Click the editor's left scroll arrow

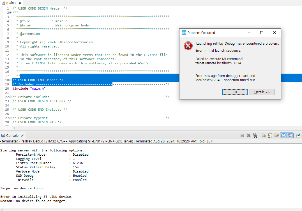coord(14,128)
